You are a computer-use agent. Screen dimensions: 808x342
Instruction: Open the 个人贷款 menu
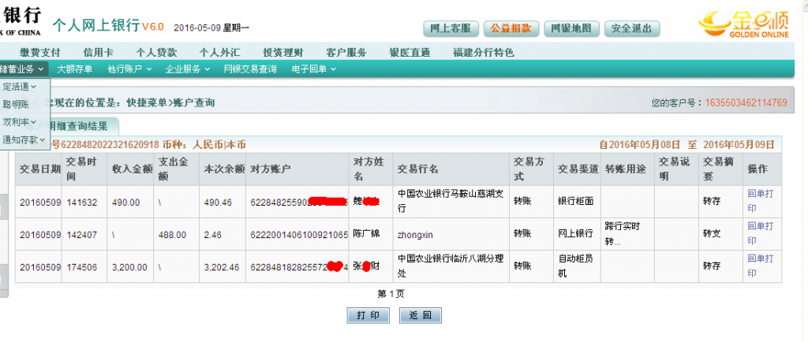(157, 52)
